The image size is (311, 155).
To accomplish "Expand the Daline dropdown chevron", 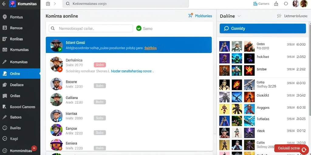I will click(239, 16).
